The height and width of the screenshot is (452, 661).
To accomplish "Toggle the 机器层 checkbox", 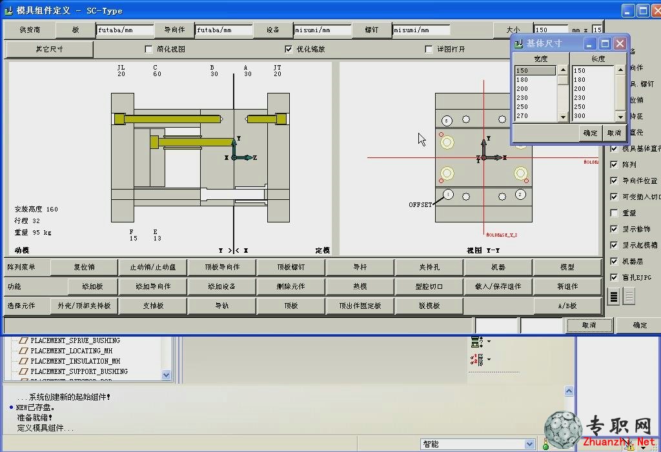I will tap(615, 262).
